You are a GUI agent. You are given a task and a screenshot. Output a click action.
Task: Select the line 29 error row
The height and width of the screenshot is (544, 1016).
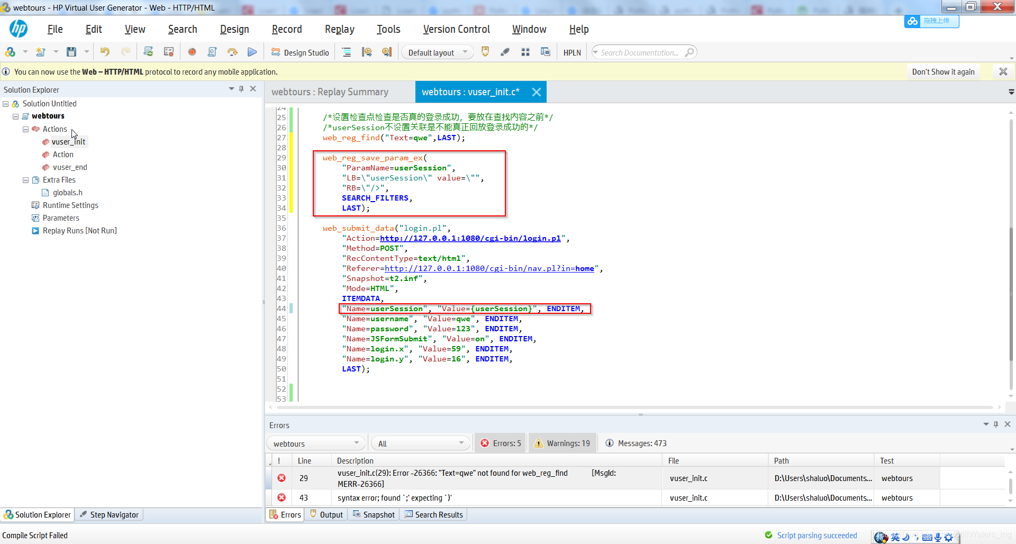(635, 478)
